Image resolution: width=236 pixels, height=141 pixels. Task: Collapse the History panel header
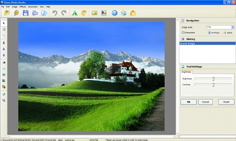(x=207, y=39)
